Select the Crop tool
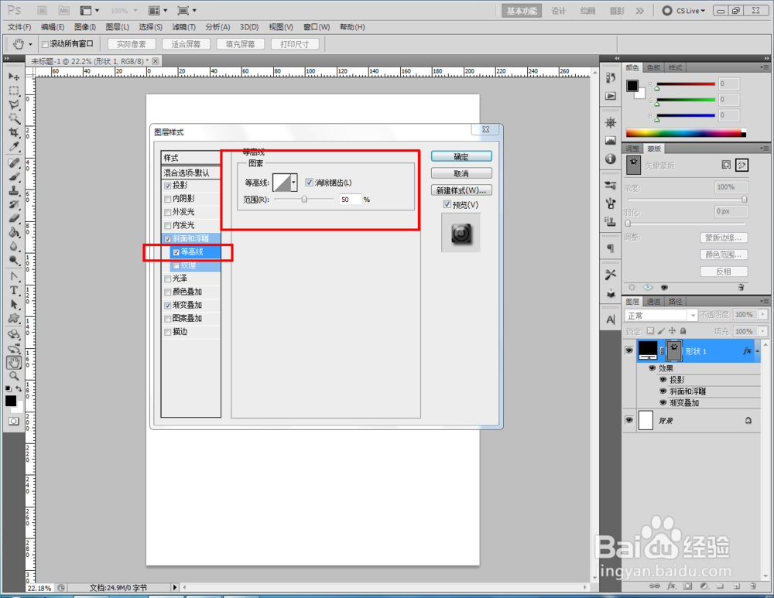 click(14, 132)
